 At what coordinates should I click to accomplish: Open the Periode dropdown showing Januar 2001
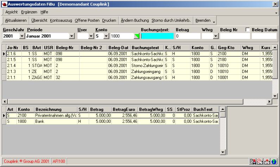tap(72, 36)
